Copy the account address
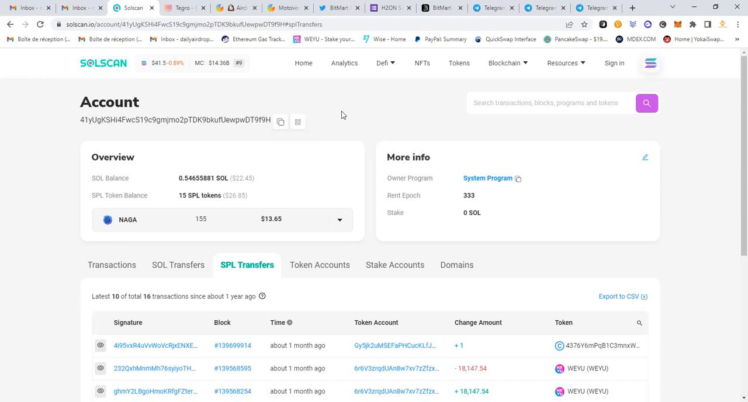 tap(280, 122)
